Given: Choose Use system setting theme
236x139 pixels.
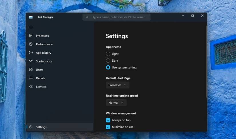Looking at the screenshot, I should point(108,68).
